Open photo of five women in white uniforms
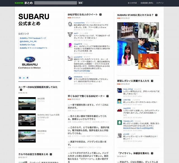 [x=128, y=30]
